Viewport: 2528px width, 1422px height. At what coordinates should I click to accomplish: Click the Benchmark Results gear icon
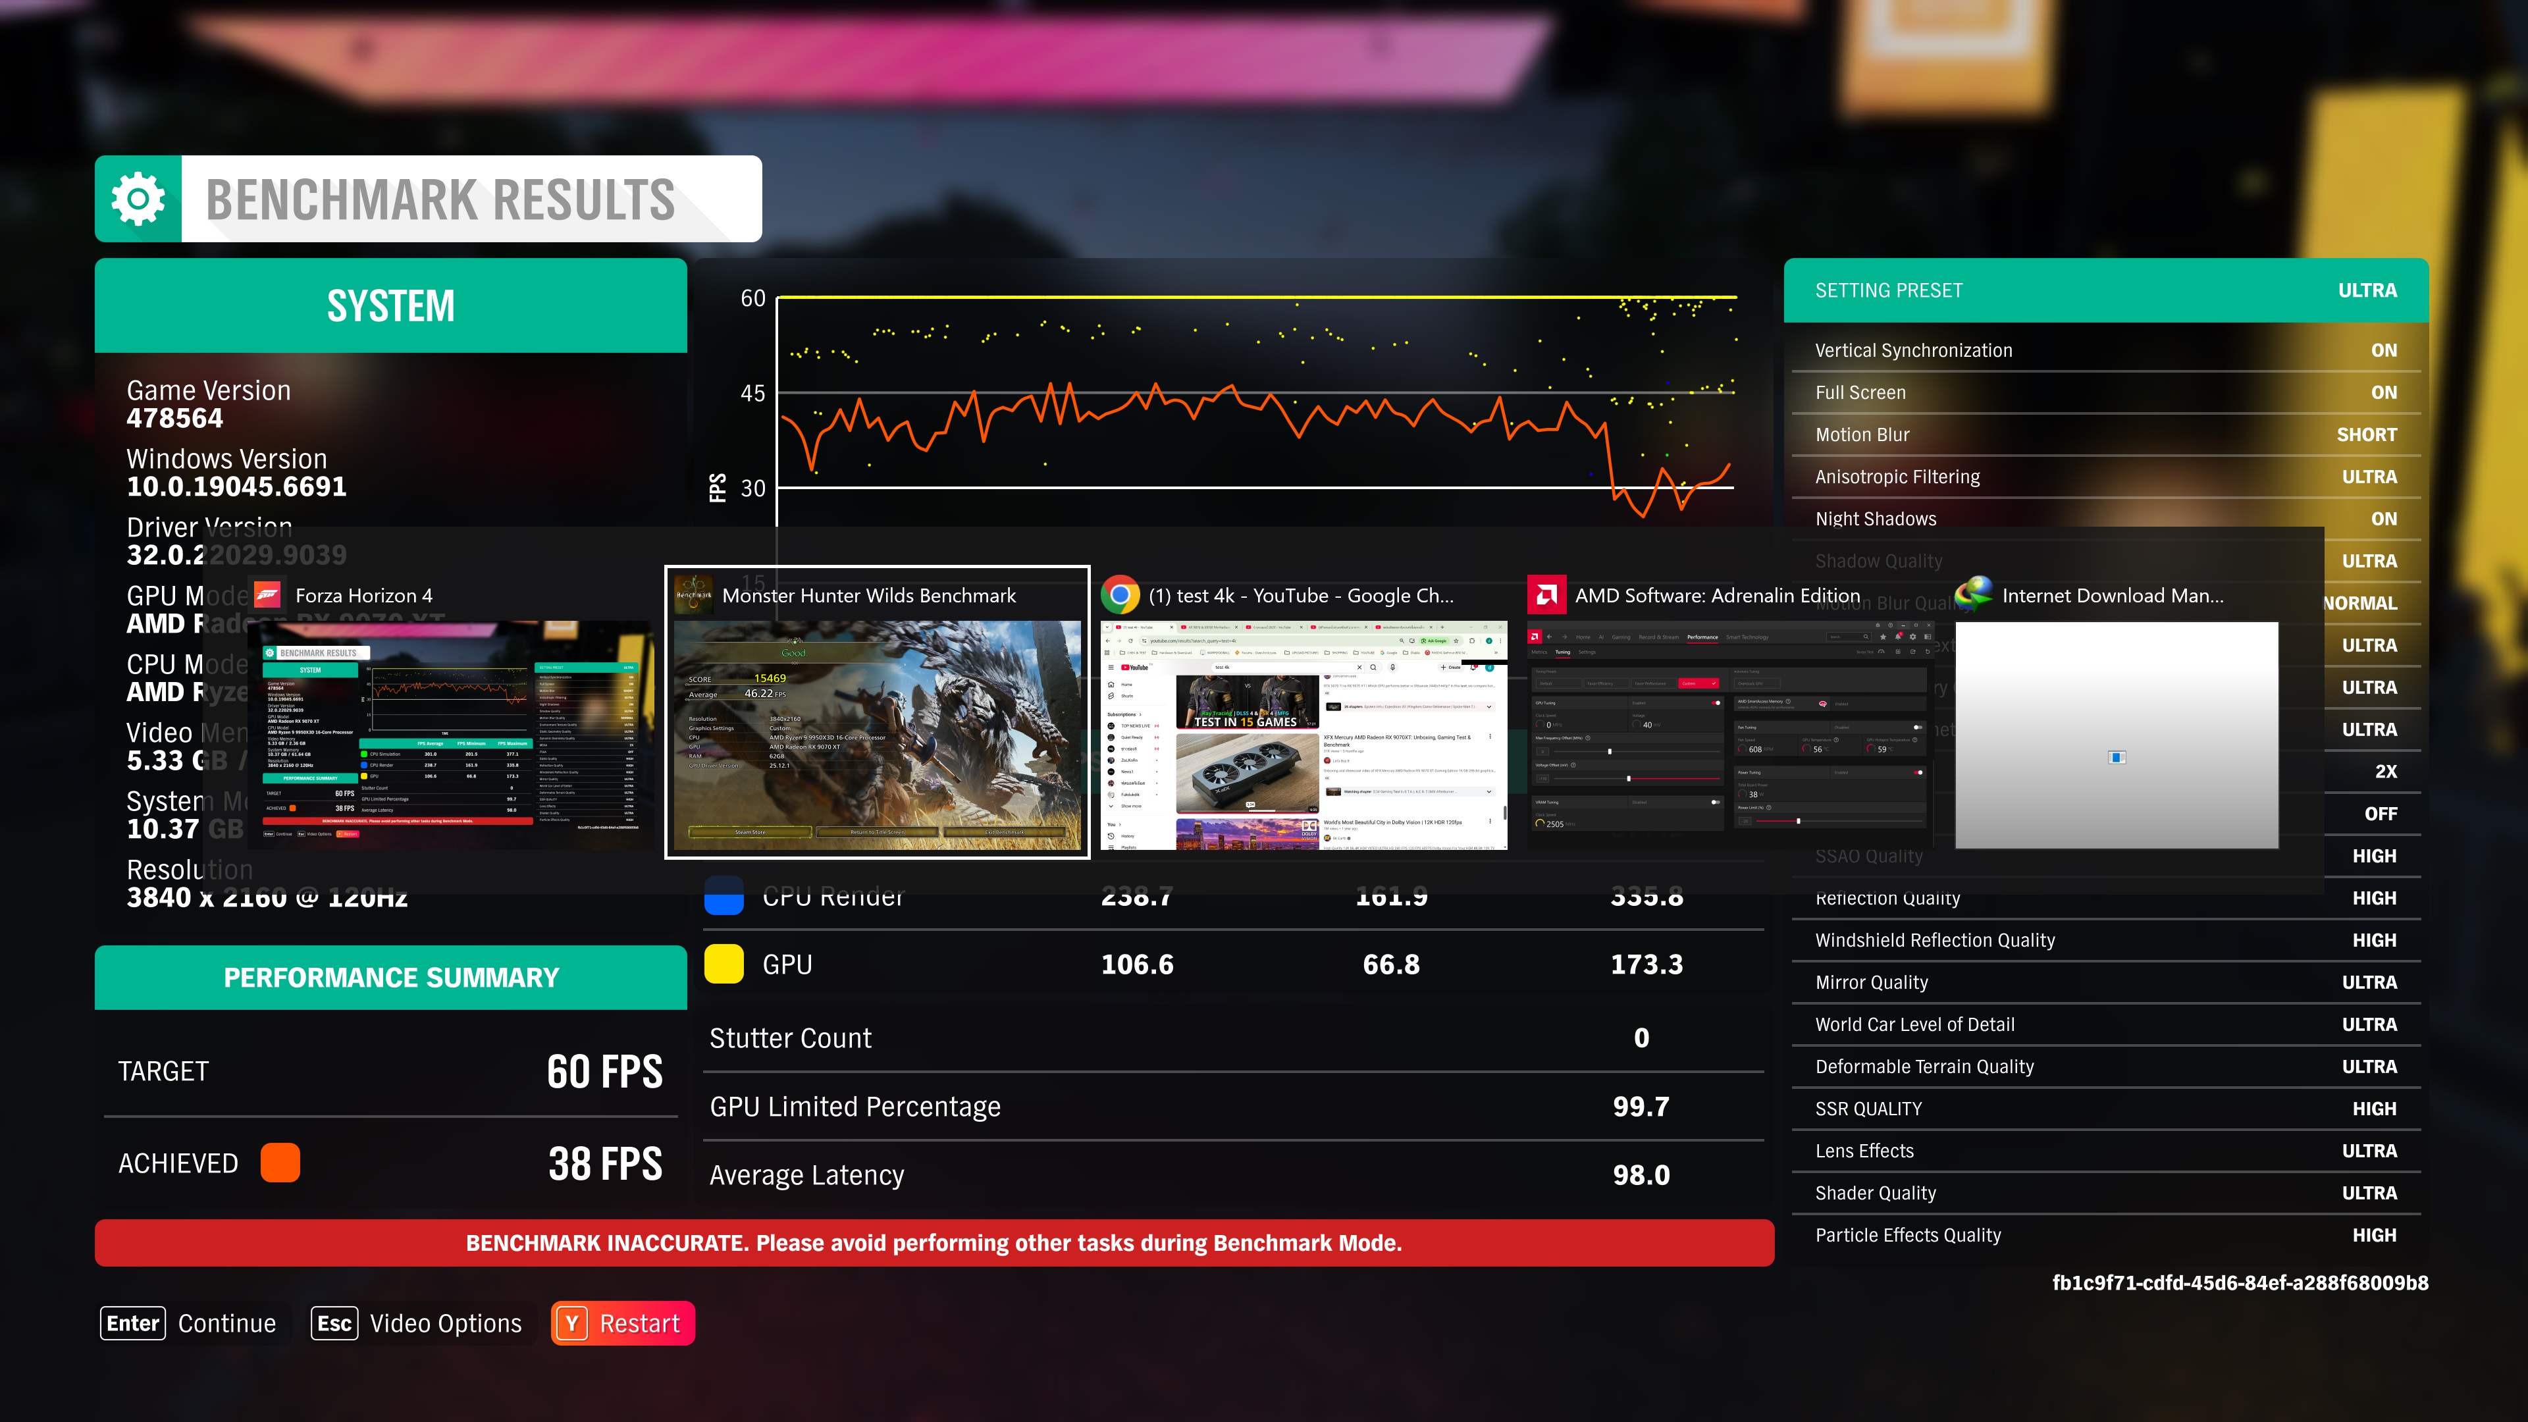138,199
